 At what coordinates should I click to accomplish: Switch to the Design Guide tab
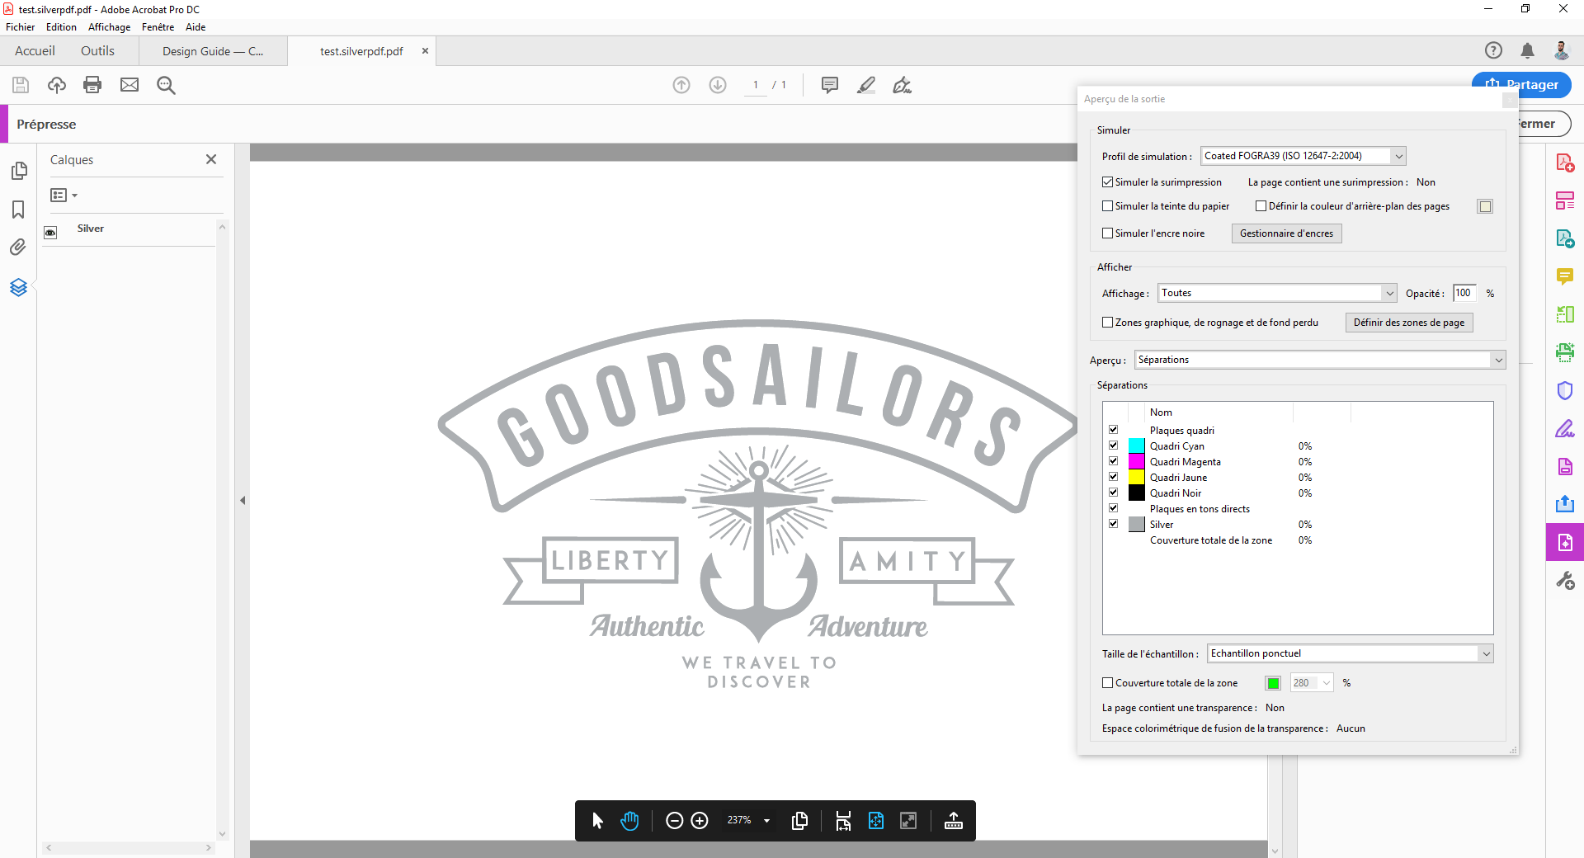213,51
